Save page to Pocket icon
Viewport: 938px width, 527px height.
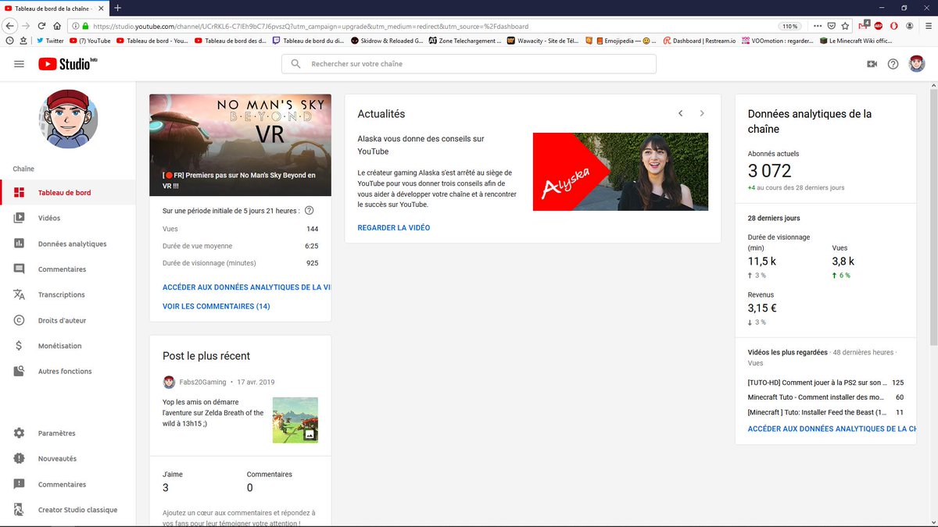coord(832,26)
